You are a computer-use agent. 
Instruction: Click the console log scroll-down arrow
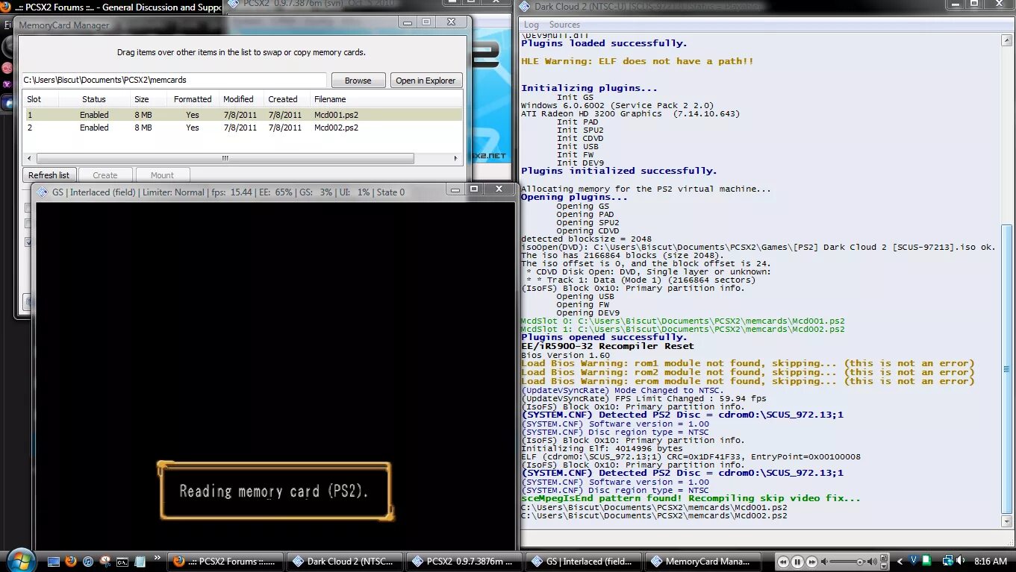click(1007, 521)
